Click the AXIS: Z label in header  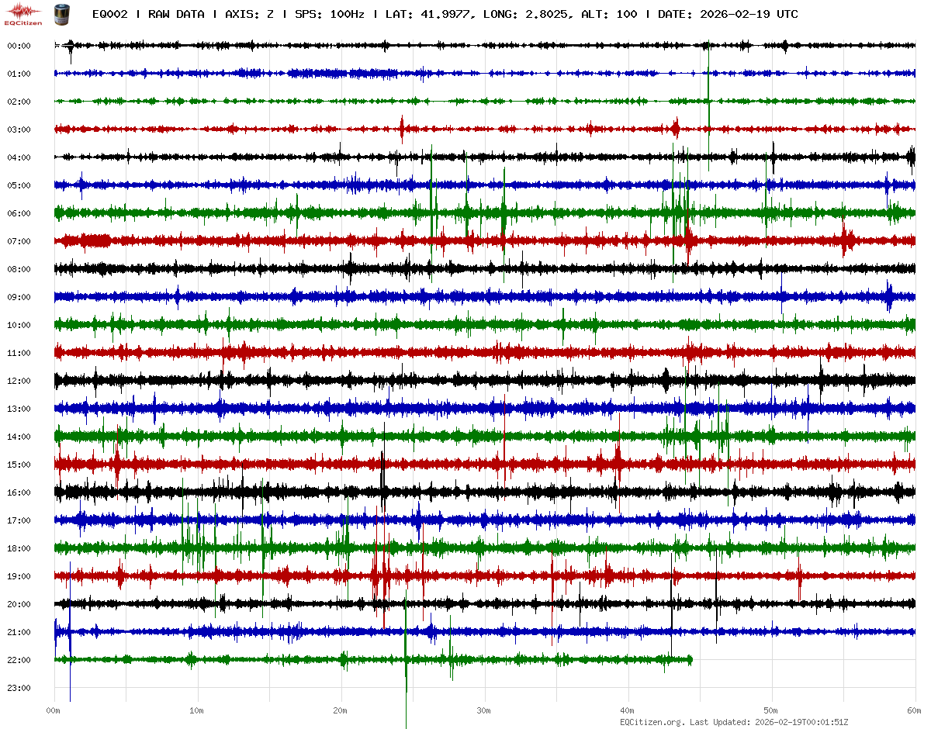click(249, 14)
